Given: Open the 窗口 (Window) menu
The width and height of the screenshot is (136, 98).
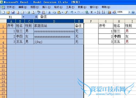Looking at the screenshot, I should tap(94, 7).
